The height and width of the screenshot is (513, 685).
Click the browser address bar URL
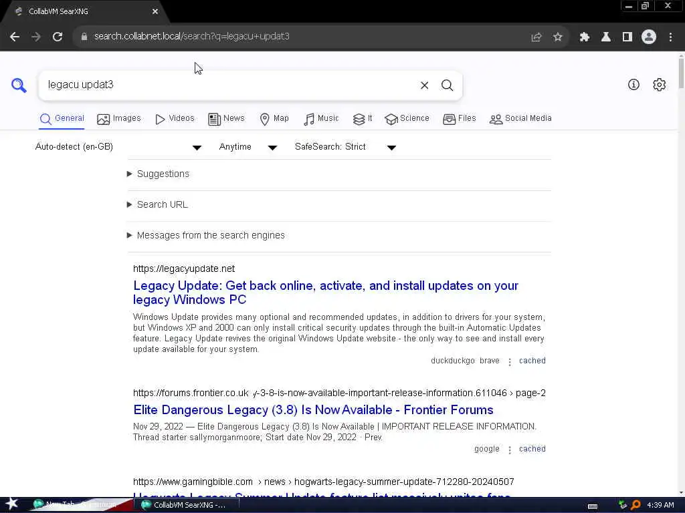pyautogui.click(x=192, y=37)
